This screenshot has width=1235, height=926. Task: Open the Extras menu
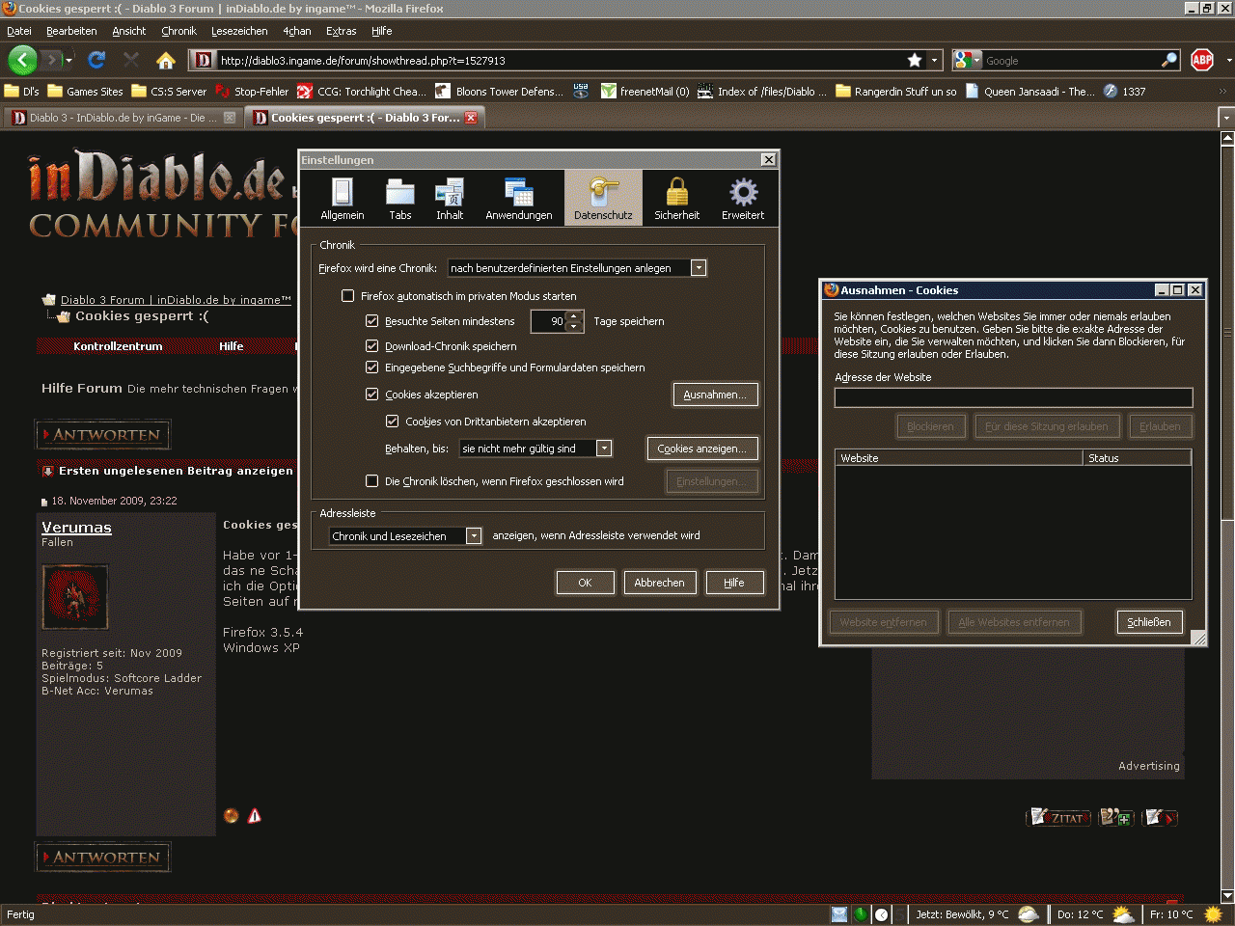tap(341, 30)
